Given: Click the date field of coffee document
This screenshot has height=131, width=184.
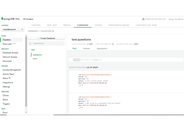Looking at the screenshot, I should tap(92, 83).
